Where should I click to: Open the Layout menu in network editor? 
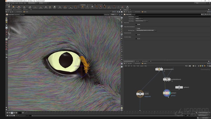tap(142, 66)
